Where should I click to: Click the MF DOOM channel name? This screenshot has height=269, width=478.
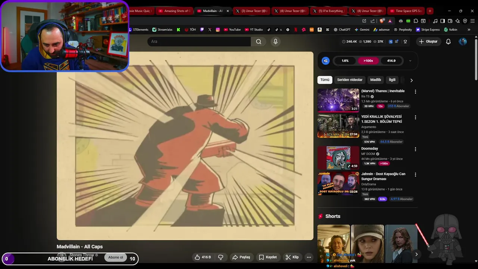[x=368, y=154]
